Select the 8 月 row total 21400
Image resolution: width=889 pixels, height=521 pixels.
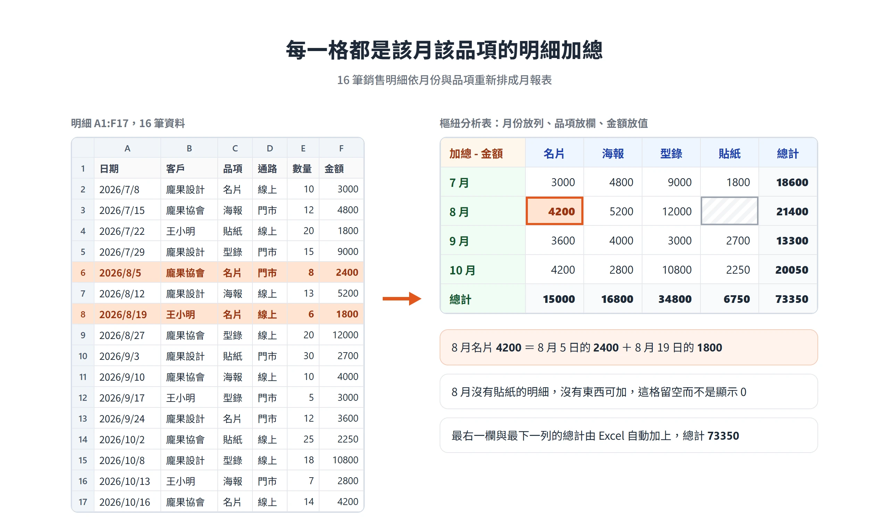(x=788, y=211)
